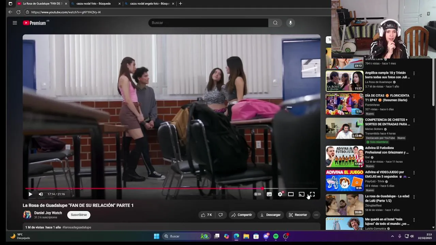Image resolution: width=436 pixels, height=245 pixels.
Task: Open options for Adivina El Futbolista video
Action: pyautogui.click(x=414, y=149)
